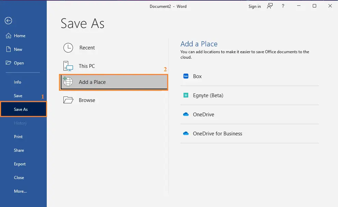The image size is (338, 207).
Task: Click Sign in link in title bar
Action: [254, 6]
